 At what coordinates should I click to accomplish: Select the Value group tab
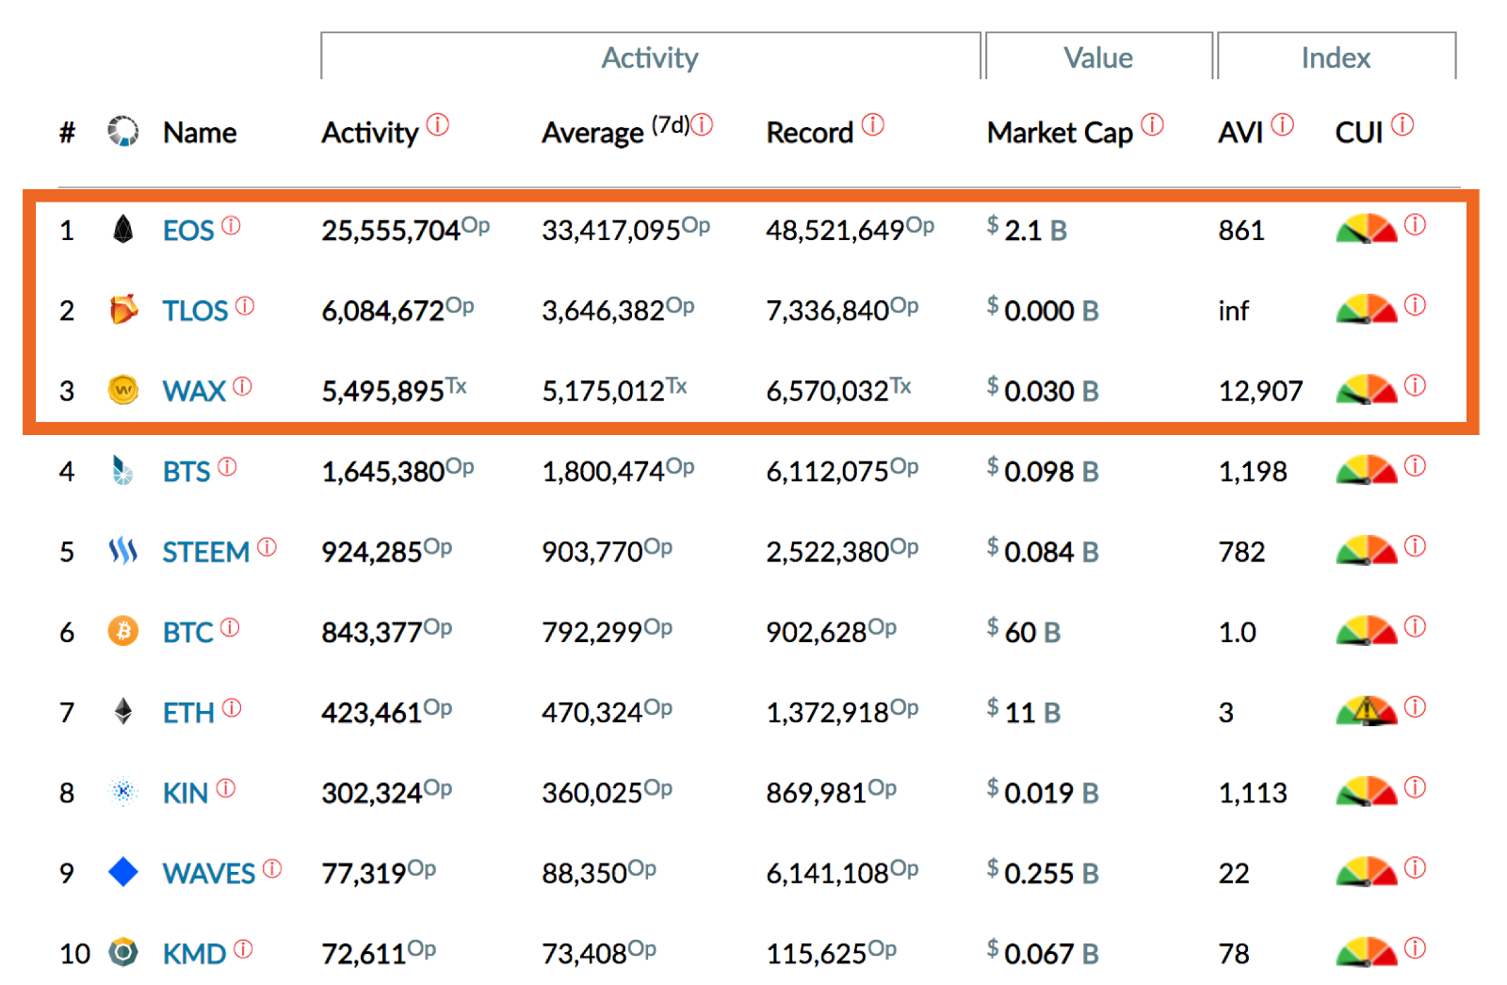click(1098, 57)
